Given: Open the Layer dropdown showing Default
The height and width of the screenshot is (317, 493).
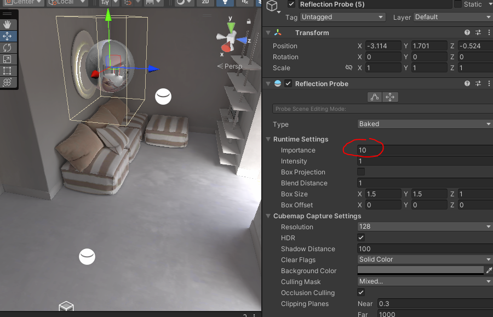Looking at the screenshot, I should (453, 17).
